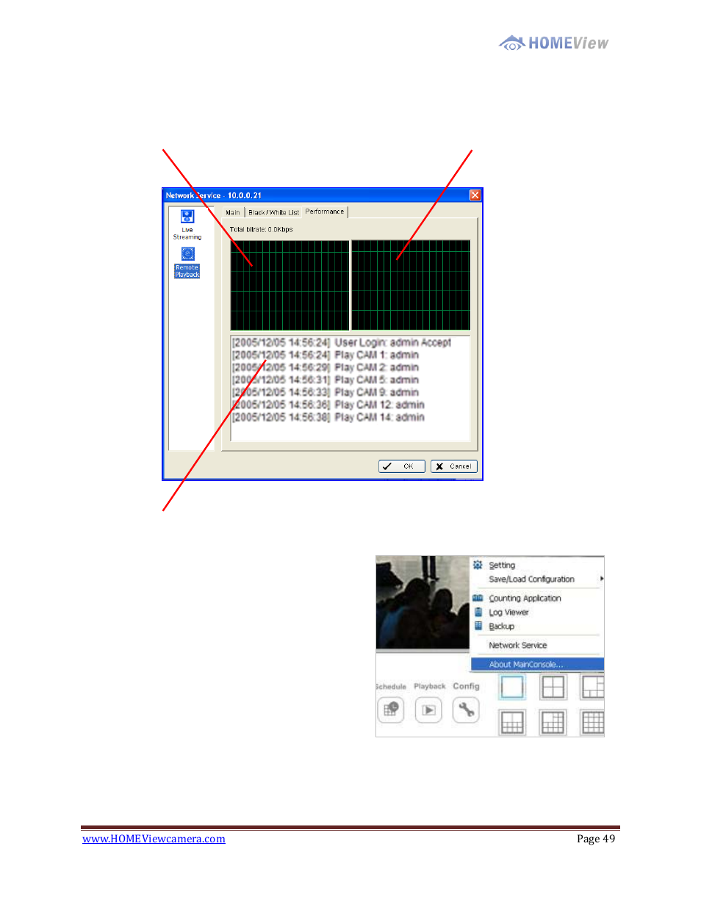
Task: Click the Counting Application menu icon
Action: pos(478,598)
